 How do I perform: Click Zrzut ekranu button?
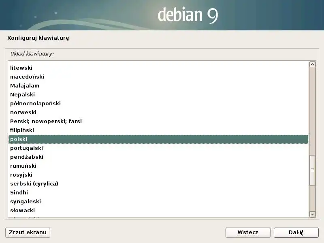(28, 232)
